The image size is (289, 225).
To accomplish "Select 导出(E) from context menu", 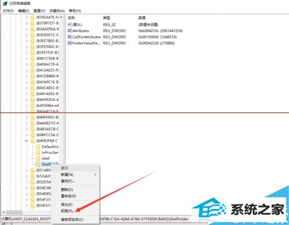I will [x=66, y=205].
